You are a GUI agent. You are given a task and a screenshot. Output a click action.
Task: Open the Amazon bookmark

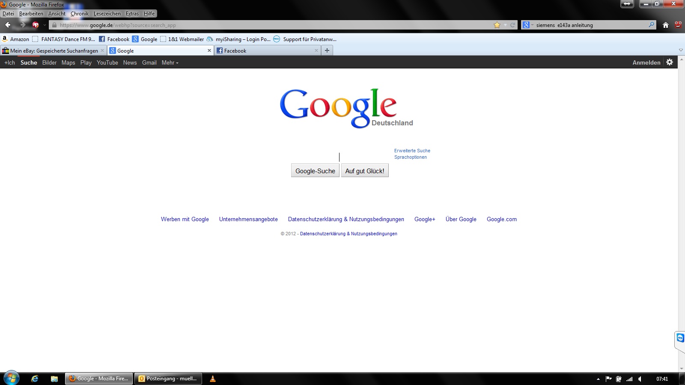coord(16,39)
